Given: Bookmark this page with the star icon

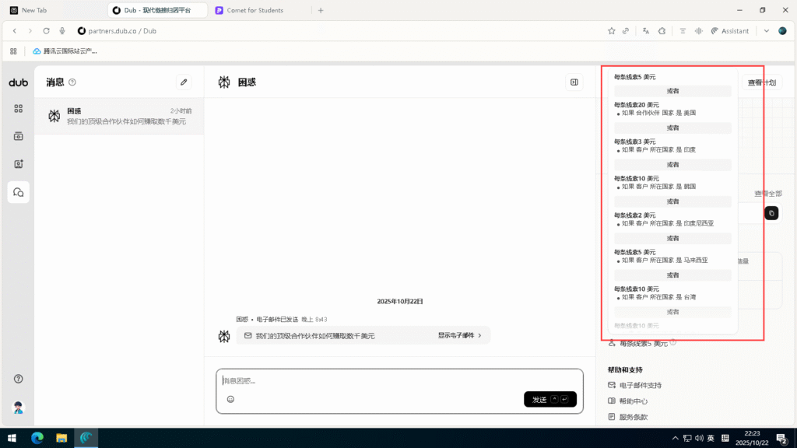Looking at the screenshot, I should coord(612,31).
